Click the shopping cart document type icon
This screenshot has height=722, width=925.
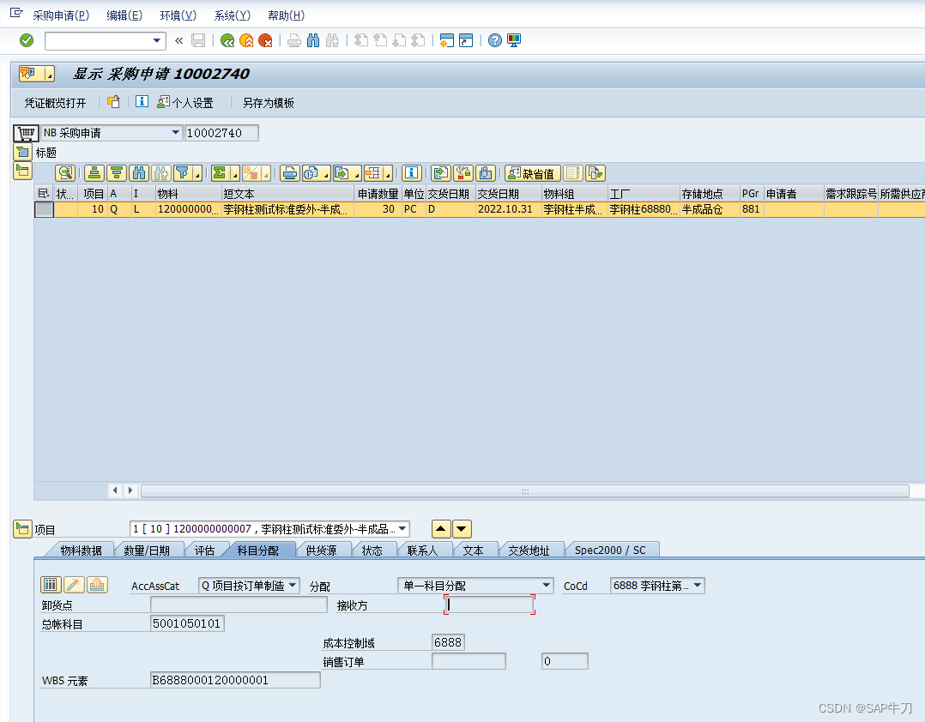pos(26,133)
